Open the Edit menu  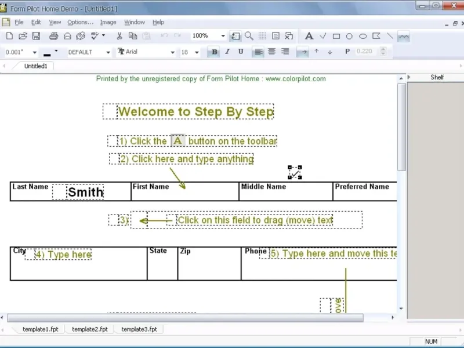coord(36,22)
